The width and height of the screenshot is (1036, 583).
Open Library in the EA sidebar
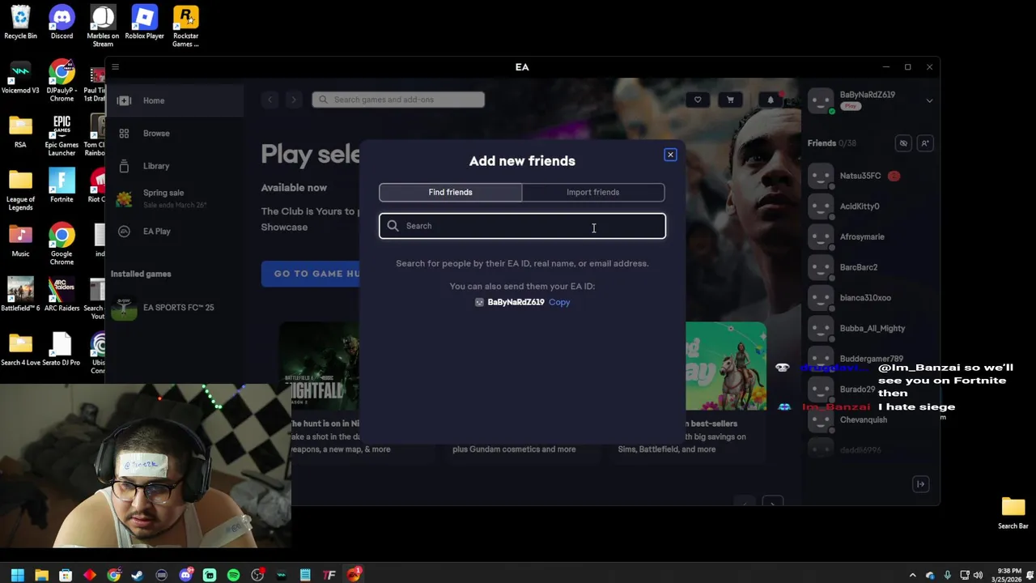coord(175,166)
